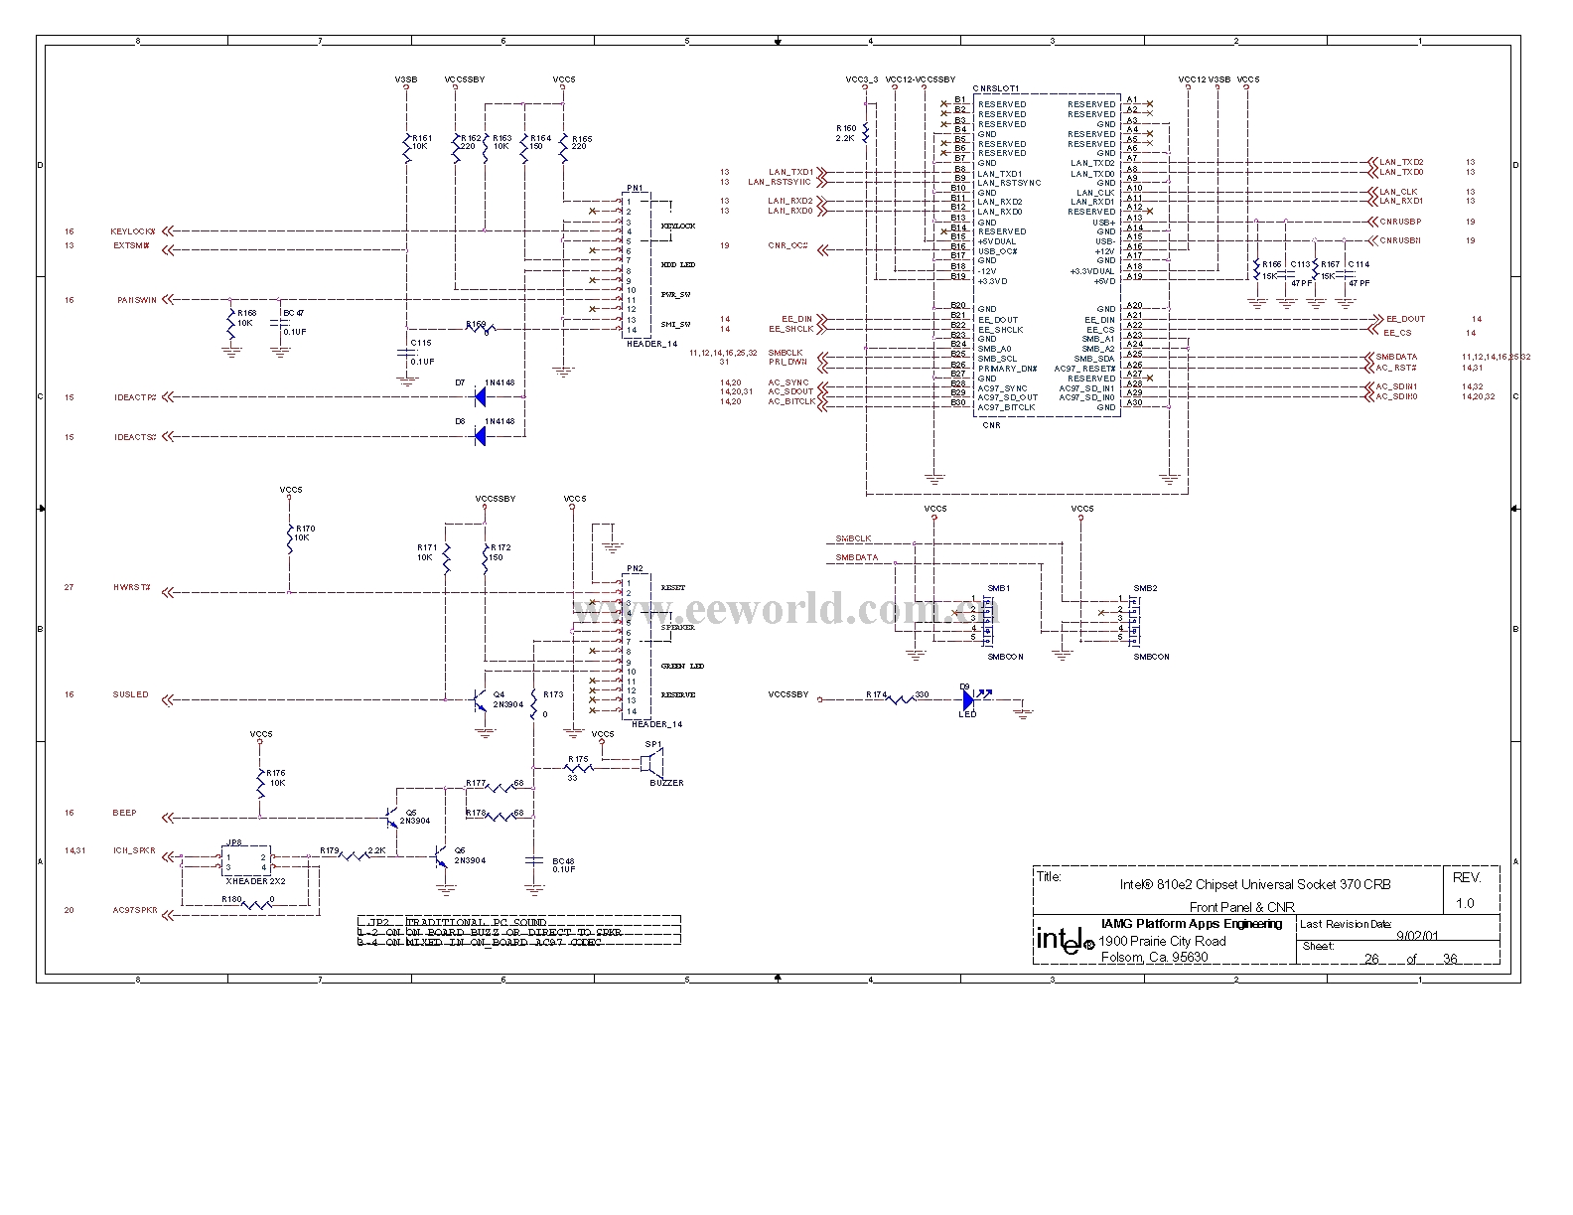Select the AC97SPKR net label
Screen dimensions: 1573x1215
pyautogui.click(x=134, y=910)
